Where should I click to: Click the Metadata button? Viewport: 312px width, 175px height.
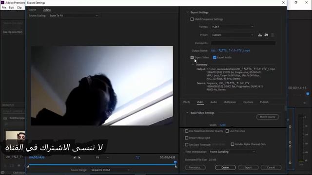pos(195,167)
